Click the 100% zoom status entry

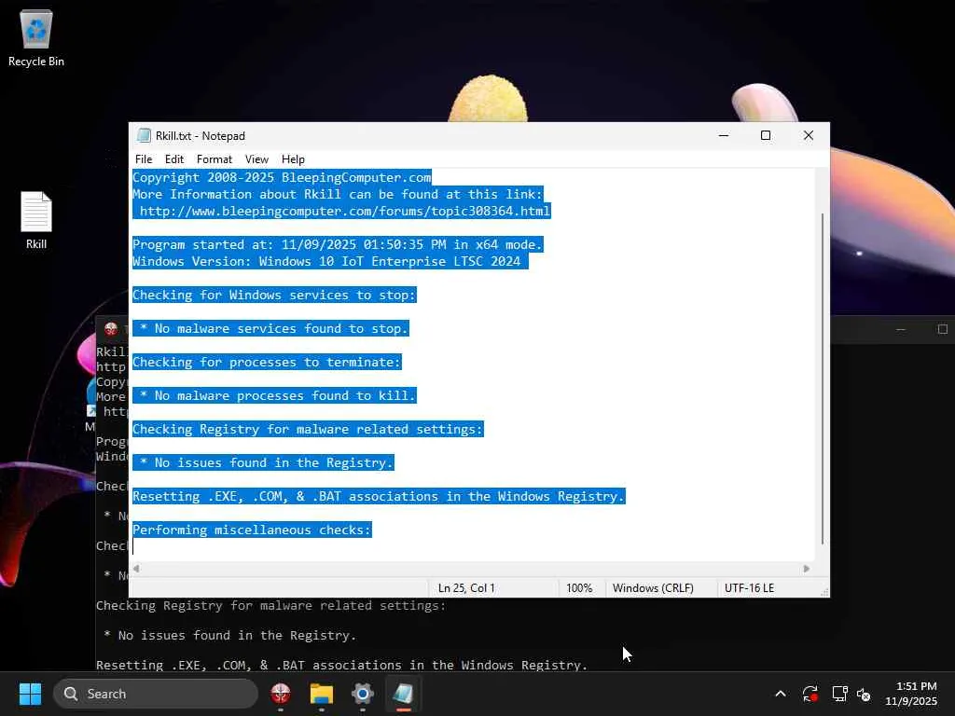pyautogui.click(x=579, y=588)
